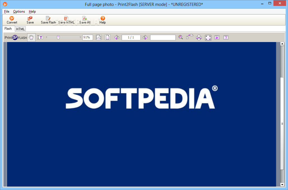Screen dimensions: 288x190
Task: Maximize the Print2Flash window
Action: click(270, 3)
